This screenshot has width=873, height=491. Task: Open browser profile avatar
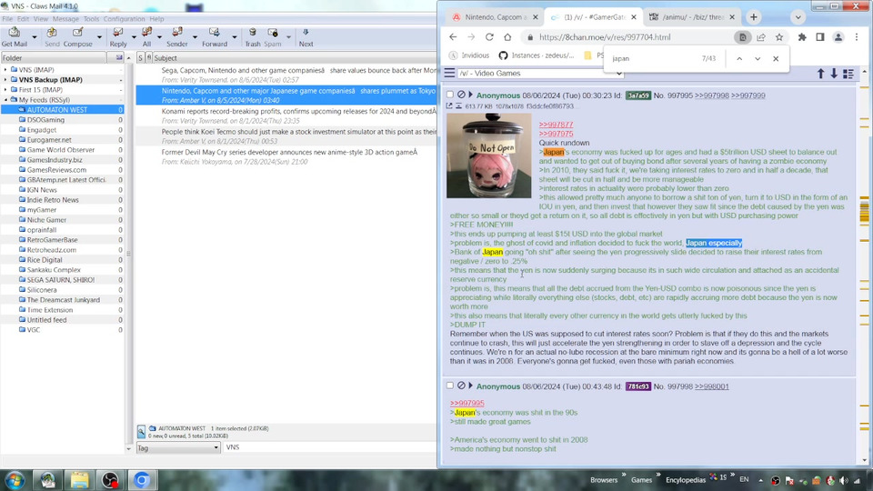point(838,37)
